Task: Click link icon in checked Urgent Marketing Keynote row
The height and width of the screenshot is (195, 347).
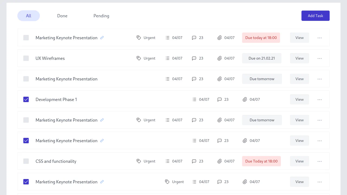Action: tap(102, 182)
